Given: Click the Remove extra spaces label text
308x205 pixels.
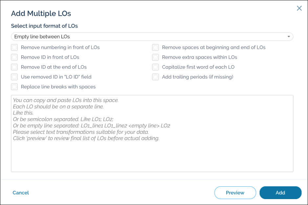Looking at the screenshot, I should (x=199, y=57).
